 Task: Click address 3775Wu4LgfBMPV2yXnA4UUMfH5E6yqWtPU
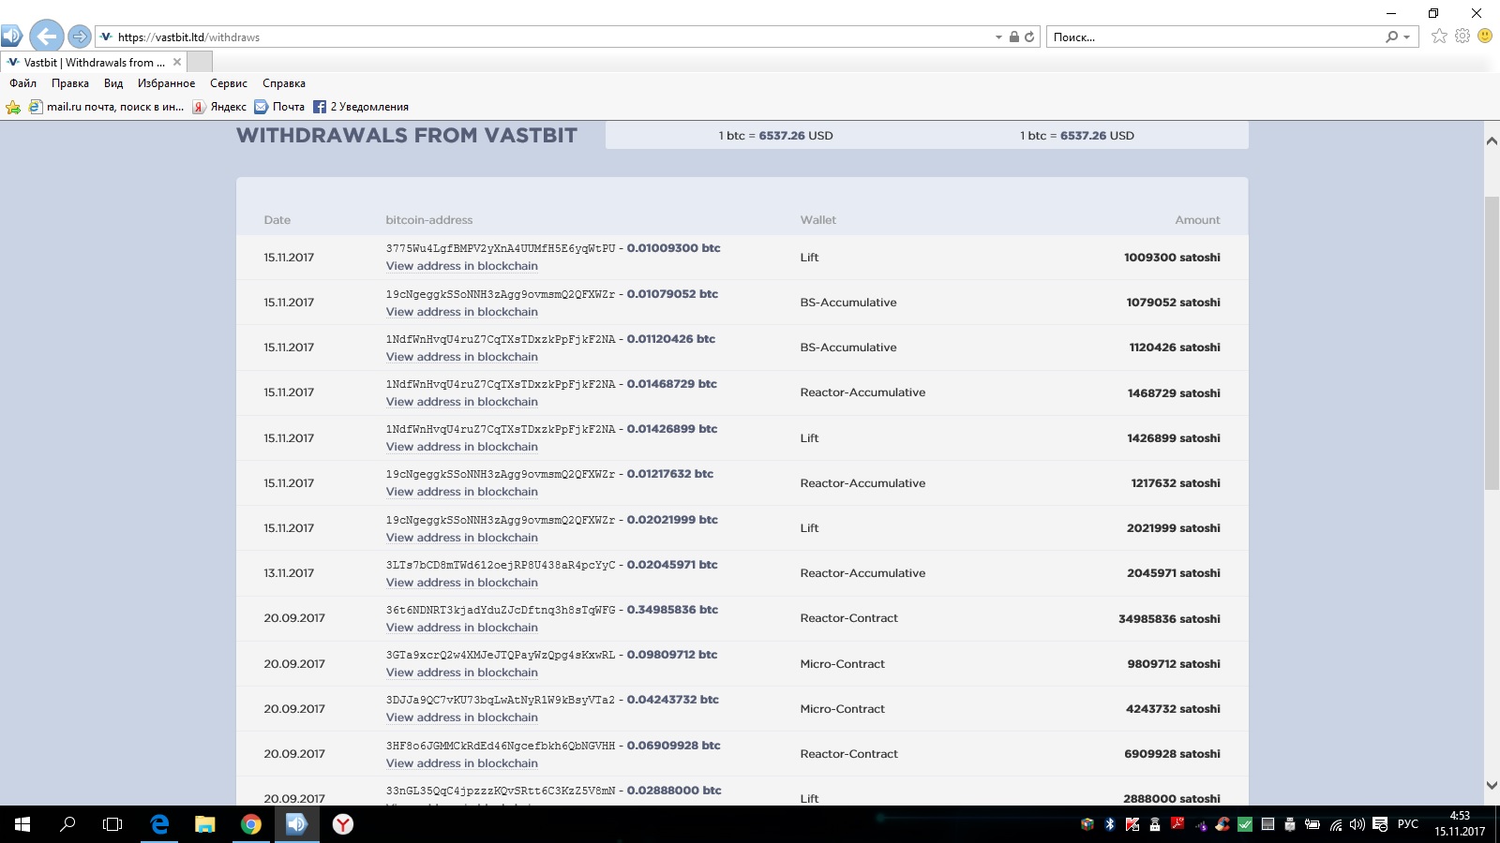point(501,248)
